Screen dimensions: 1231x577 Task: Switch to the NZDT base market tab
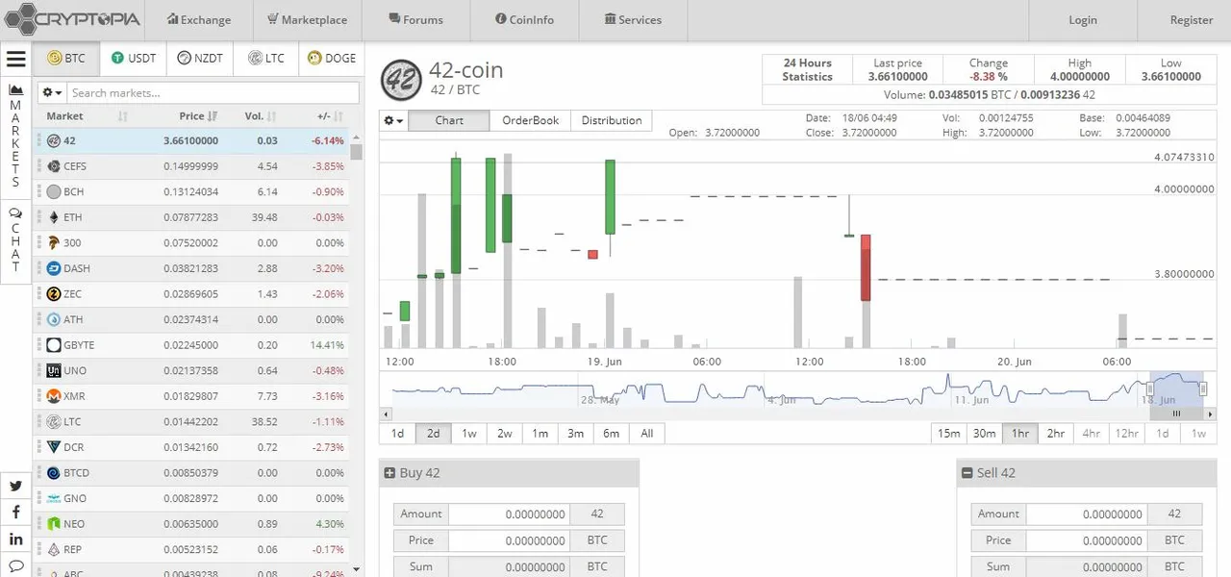tap(200, 58)
